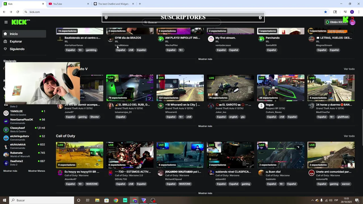
Task: Click Ver todo for Grand Theft Auto V
Action: pyautogui.click(x=349, y=69)
